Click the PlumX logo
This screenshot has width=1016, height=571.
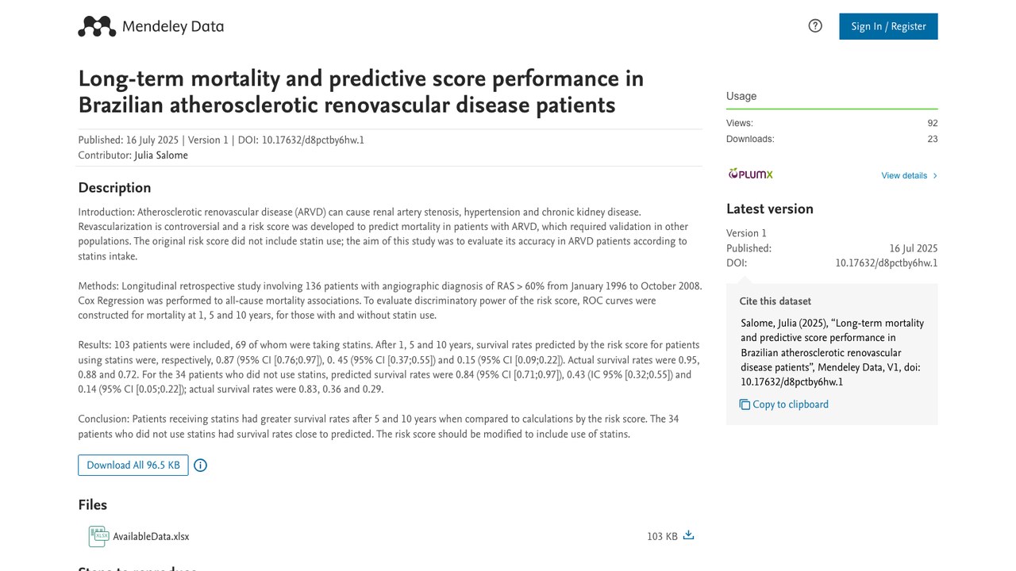coord(750,174)
